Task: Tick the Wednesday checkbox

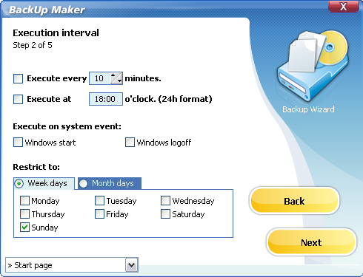Action: (165, 201)
